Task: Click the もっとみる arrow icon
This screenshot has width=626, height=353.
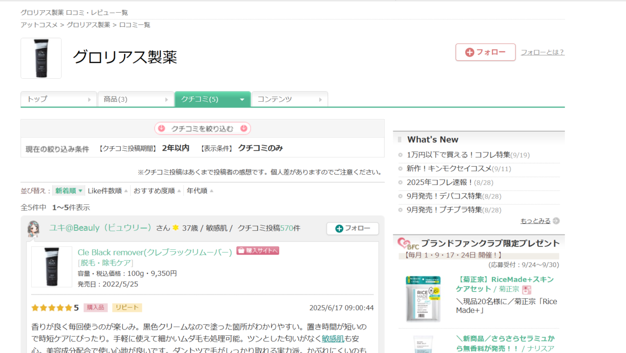Action: [x=556, y=221]
